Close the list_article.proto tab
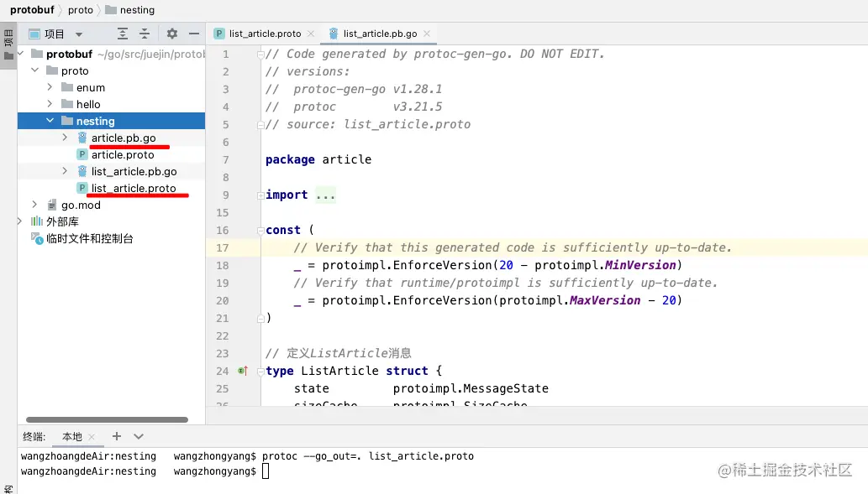 311,34
